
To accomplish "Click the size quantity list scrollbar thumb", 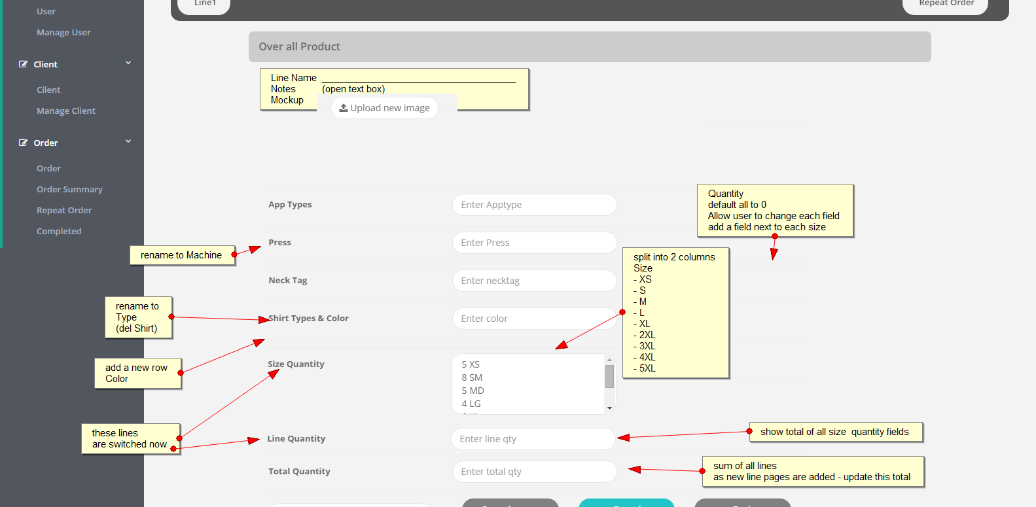I will pos(609,376).
